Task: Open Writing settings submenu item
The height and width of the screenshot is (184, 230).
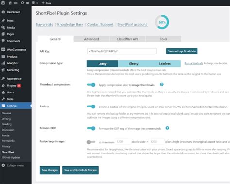Action: point(6,119)
